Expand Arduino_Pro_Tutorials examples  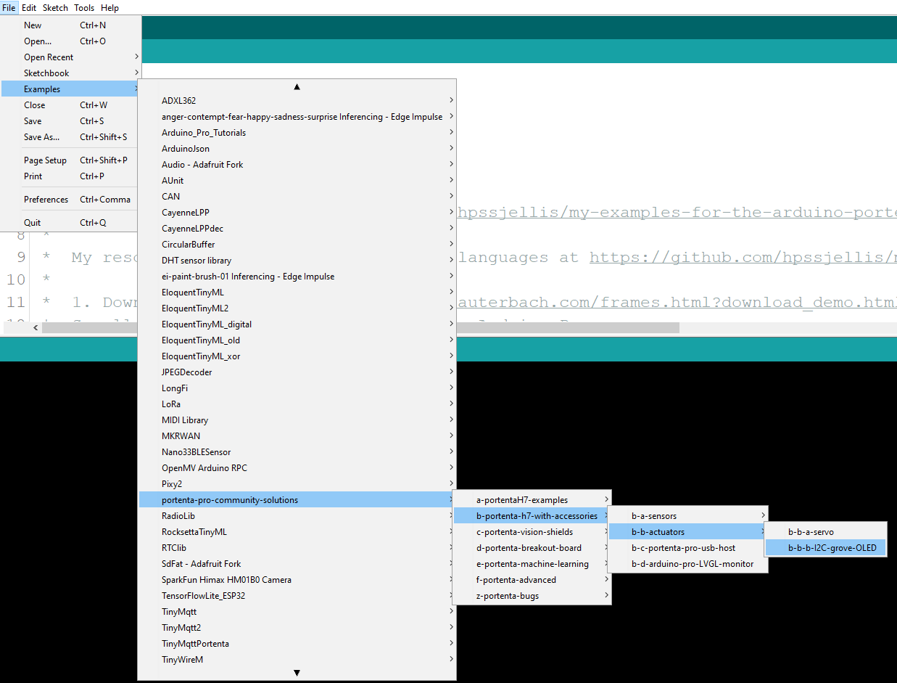(x=297, y=133)
